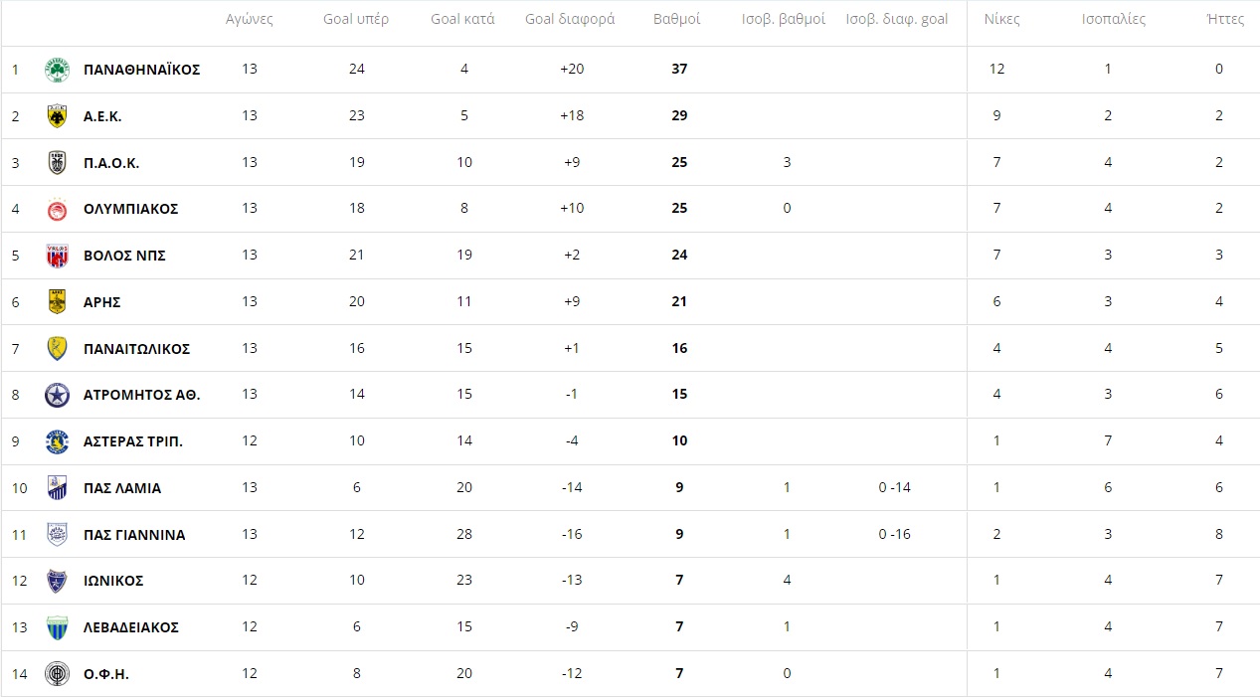The width and height of the screenshot is (1260, 697).
Task: Click the Olympiacos red logo
Action: [57, 209]
